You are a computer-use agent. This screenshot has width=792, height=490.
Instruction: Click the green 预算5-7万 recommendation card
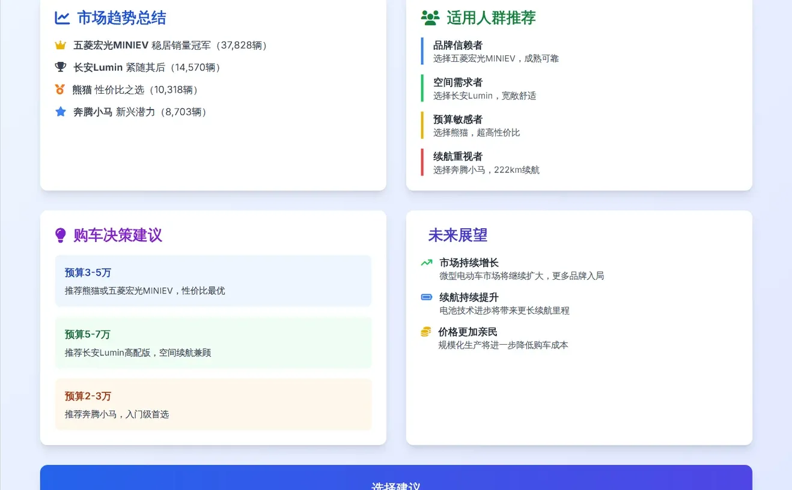click(213, 342)
